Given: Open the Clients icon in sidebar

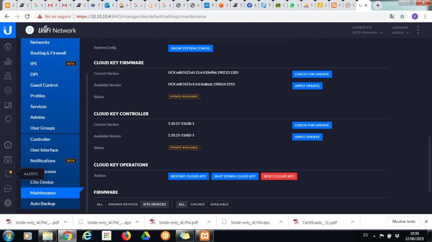Looking at the screenshot, I should point(8,105).
